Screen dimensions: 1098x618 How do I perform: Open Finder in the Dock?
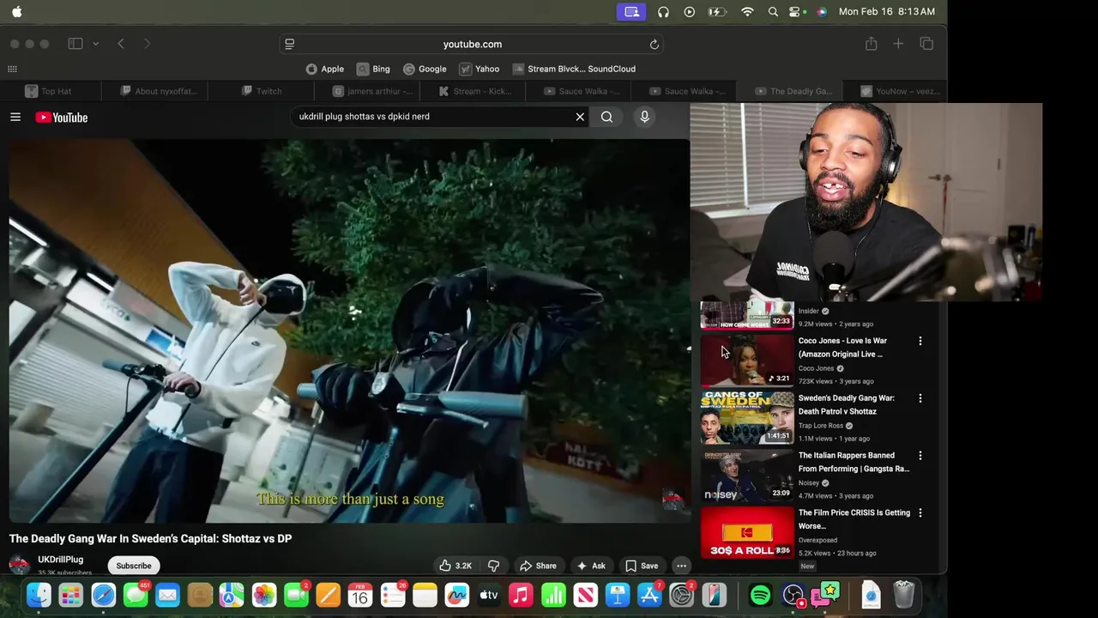(39, 595)
